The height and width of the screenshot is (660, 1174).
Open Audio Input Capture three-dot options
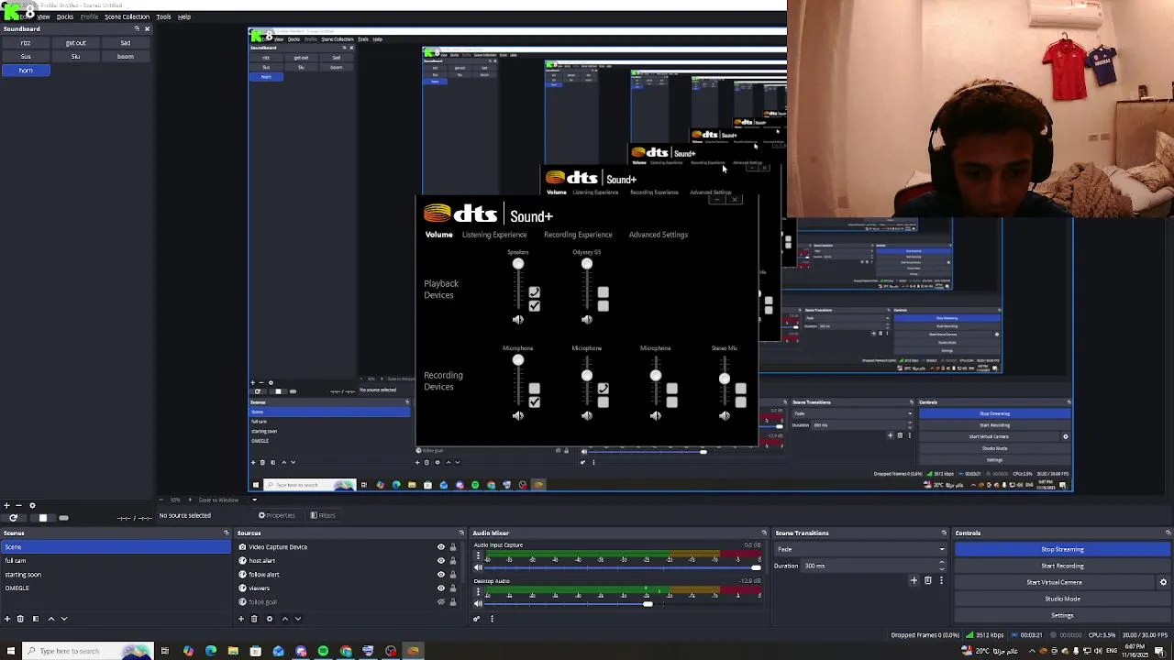click(x=478, y=556)
